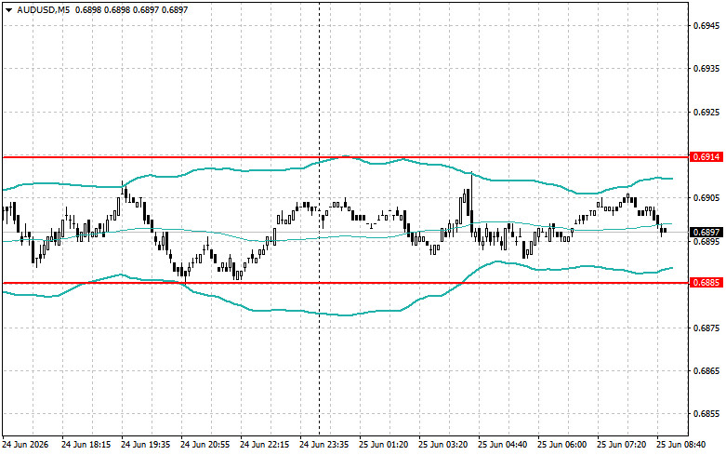This screenshot has height=455, width=726.
Task: Select the 0.6925 price scale value
Action: [706, 113]
